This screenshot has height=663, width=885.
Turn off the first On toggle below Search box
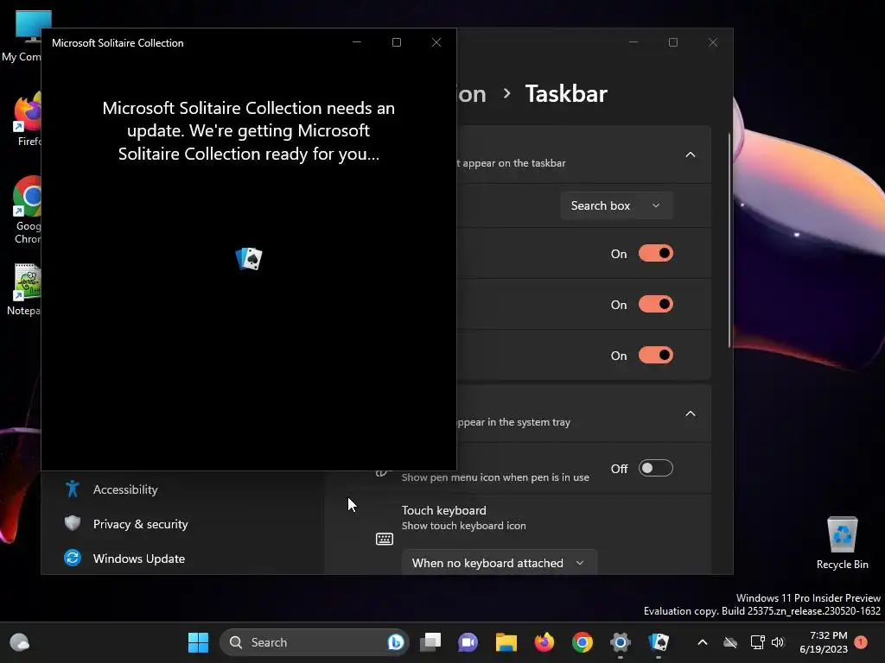656,254
